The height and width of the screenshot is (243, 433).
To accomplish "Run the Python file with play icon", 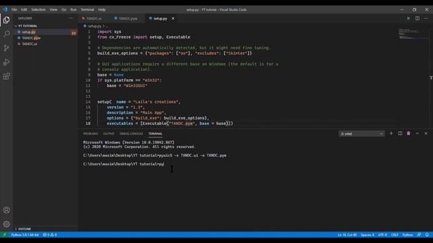I will pos(409,18).
